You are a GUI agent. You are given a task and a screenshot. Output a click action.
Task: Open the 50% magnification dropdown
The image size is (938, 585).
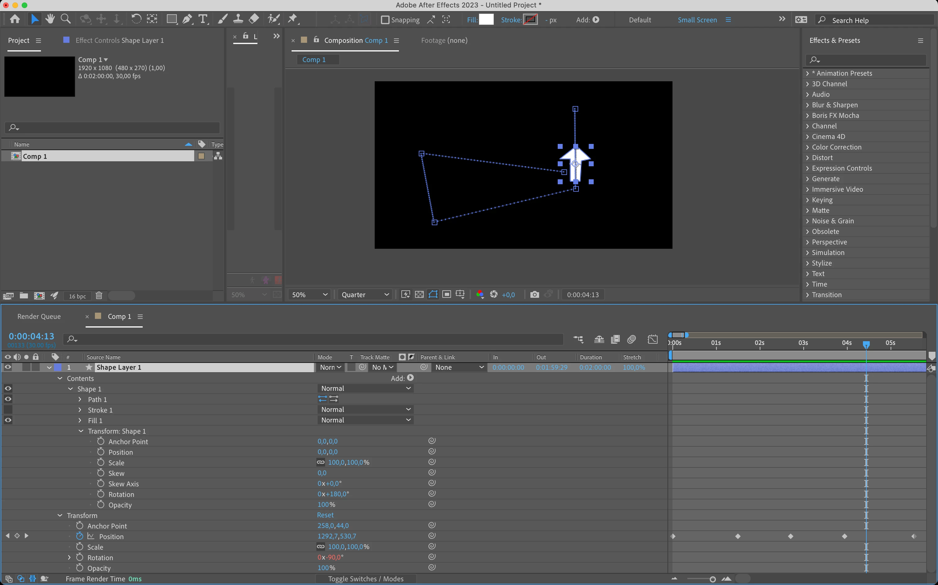[x=310, y=294]
